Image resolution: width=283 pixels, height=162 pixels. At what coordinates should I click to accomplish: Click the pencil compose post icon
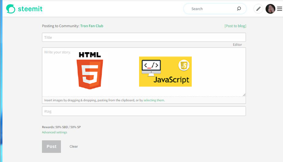(258, 9)
